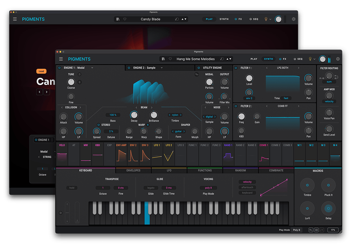The height and width of the screenshot is (244, 350).
Task: Toggle Filter 1 power button
Action: click(x=236, y=68)
